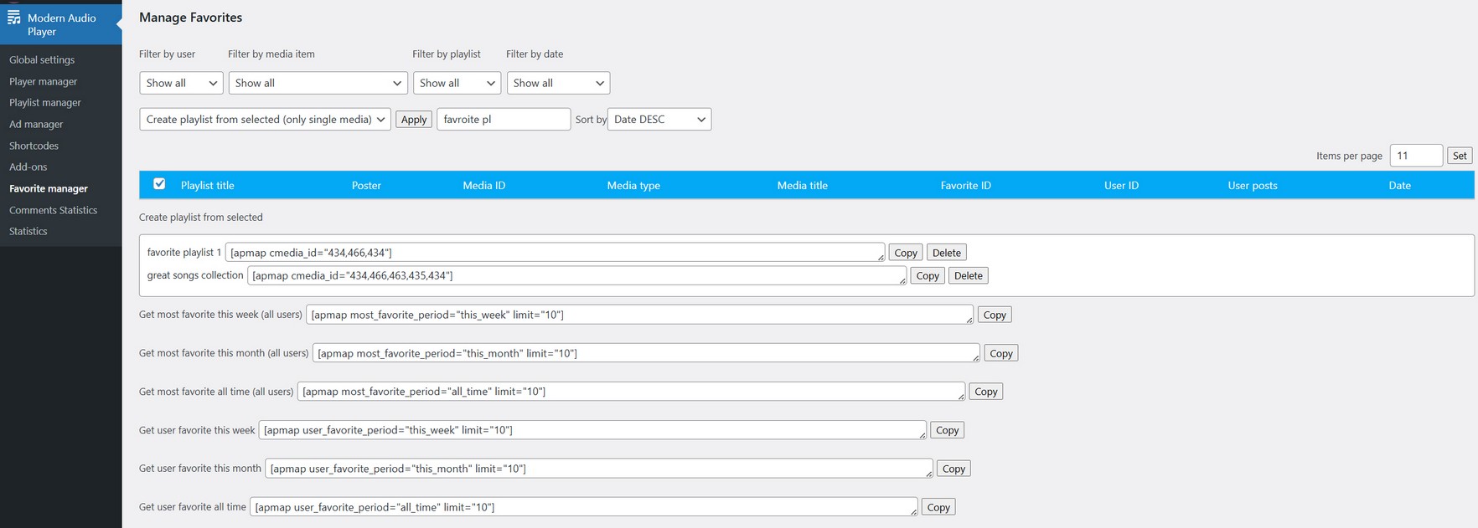Focus the Items per page input field
The width and height of the screenshot is (1478, 528).
[1415, 156]
